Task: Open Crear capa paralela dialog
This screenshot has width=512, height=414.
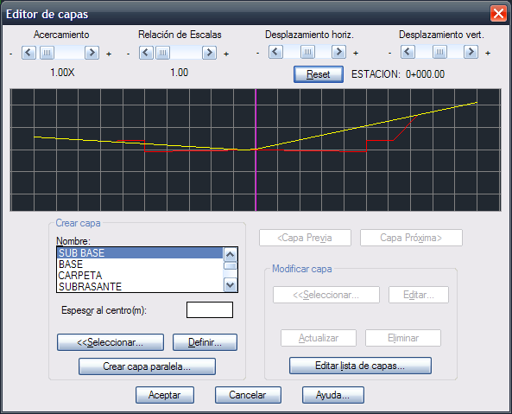Action: (147, 366)
